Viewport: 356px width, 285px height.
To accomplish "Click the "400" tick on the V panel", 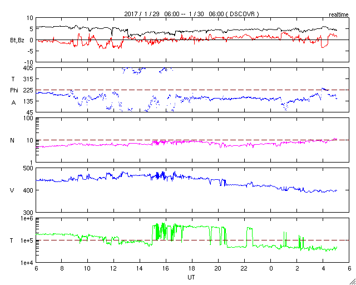I will [x=28, y=190].
